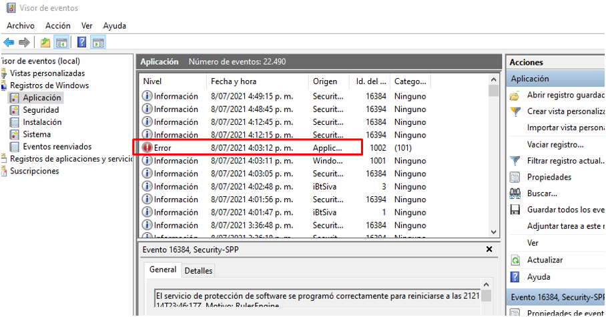
Task: Toggle the show/hide action pane toolbar button
Action: click(x=99, y=43)
